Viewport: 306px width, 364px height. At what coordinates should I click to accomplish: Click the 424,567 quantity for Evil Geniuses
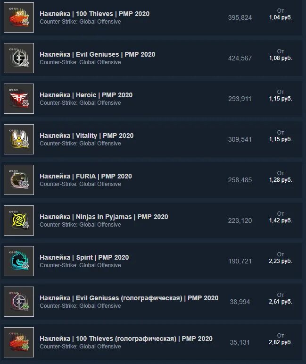(240, 58)
